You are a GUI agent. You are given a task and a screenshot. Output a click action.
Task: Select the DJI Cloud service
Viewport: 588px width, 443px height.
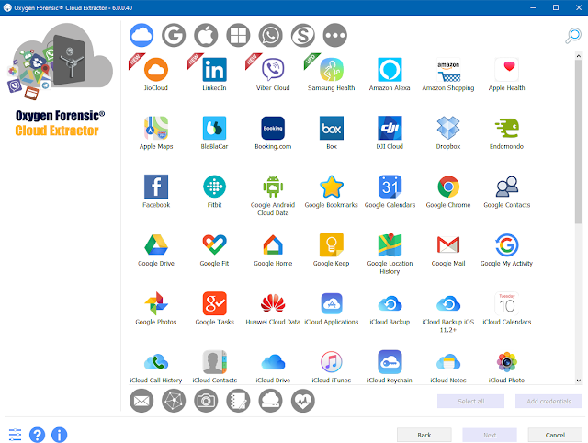click(390, 132)
